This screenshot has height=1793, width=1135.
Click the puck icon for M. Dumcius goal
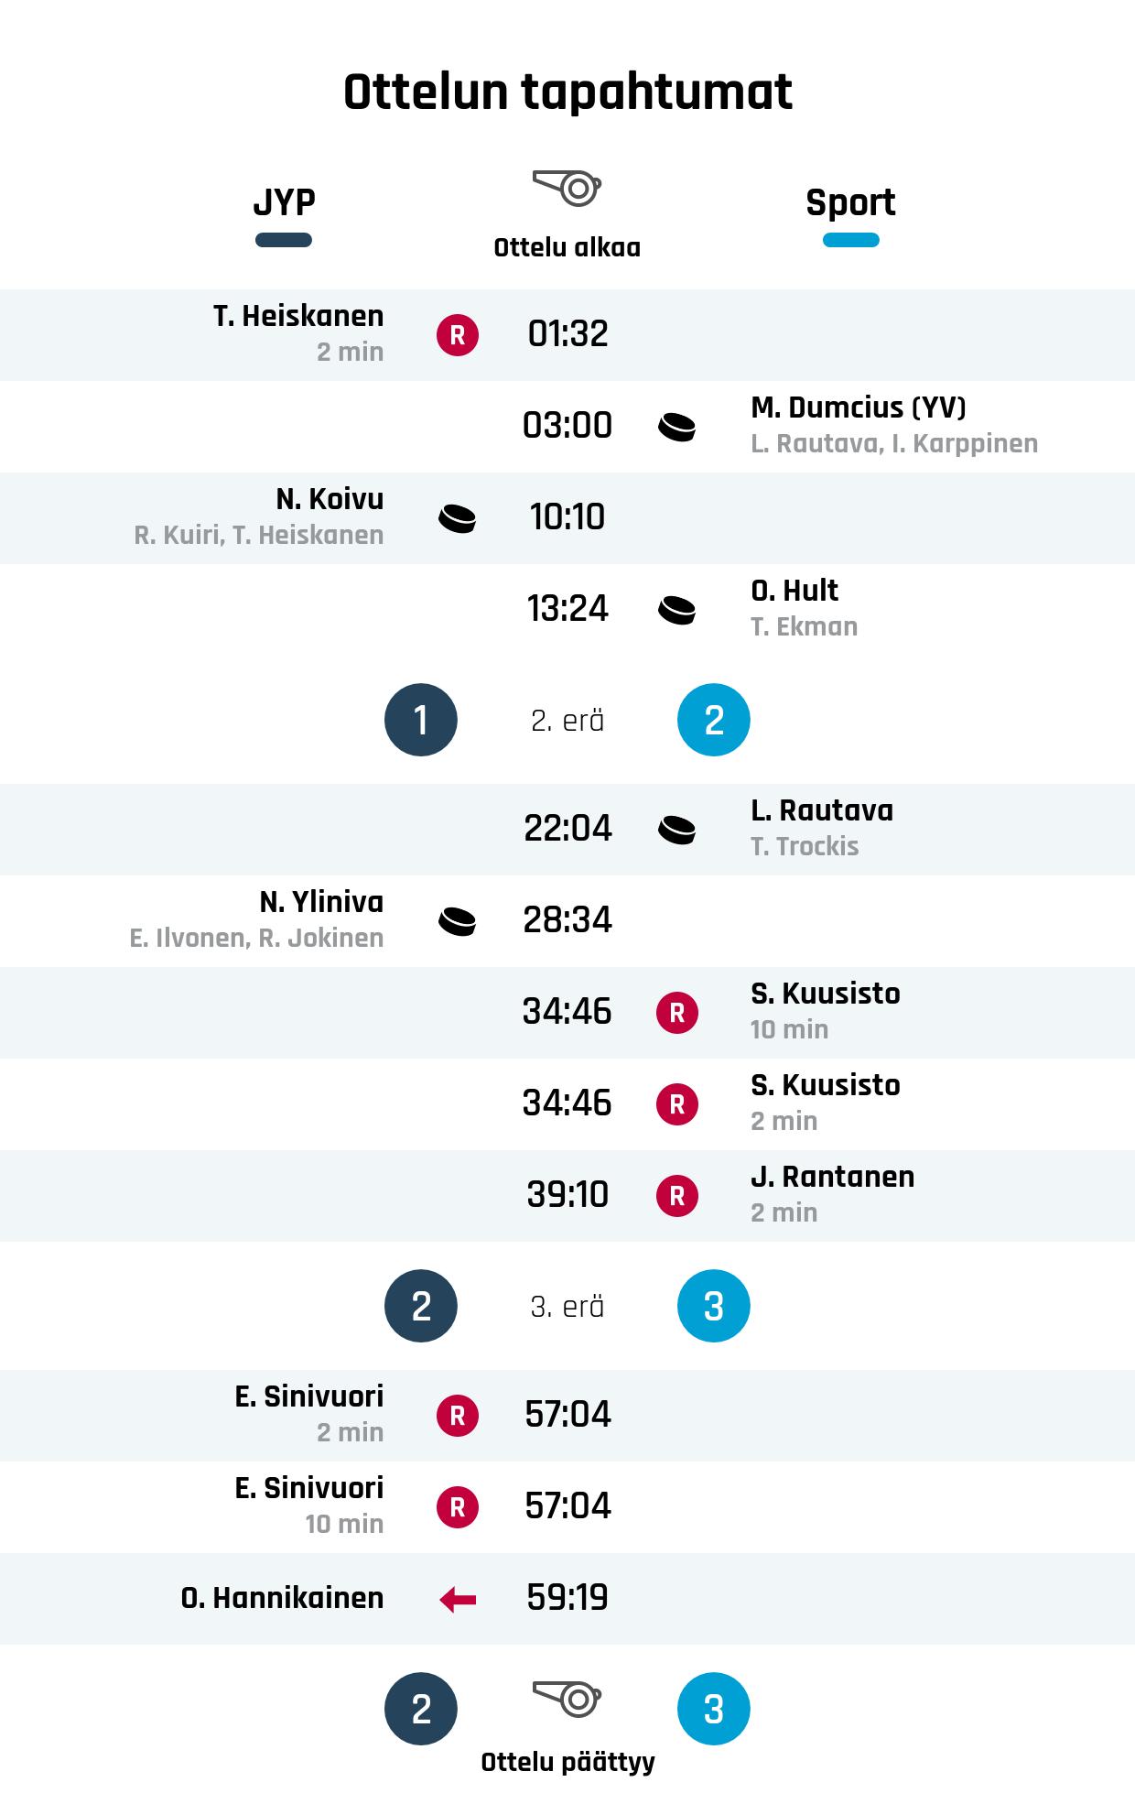click(677, 427)
